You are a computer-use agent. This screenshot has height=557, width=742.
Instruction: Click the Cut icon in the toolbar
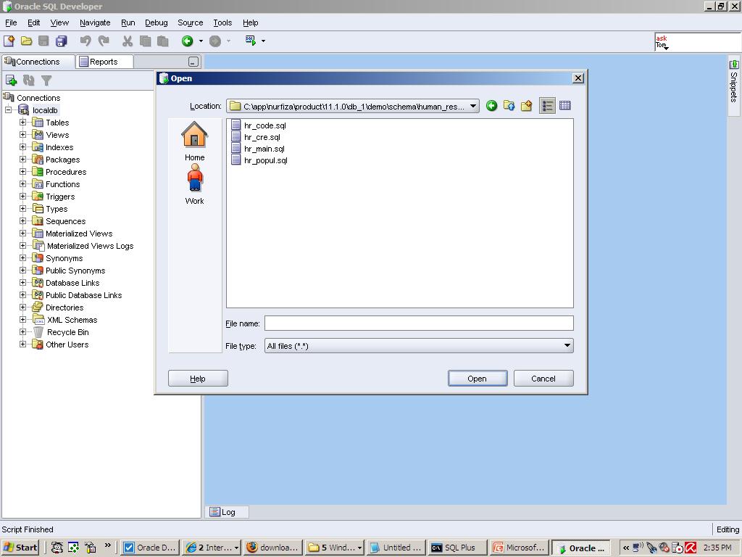click(x=127, y=41)
